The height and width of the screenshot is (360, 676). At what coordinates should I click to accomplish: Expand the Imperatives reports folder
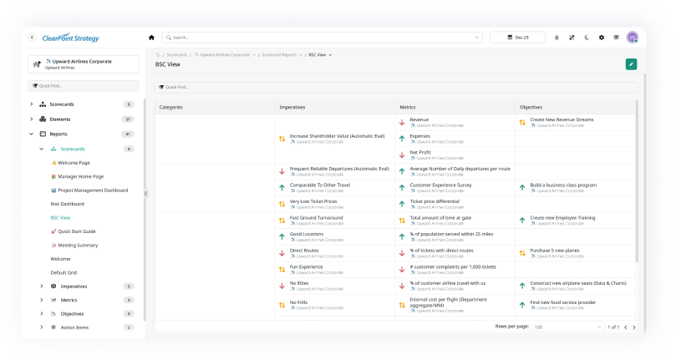(x=42, y=286)
